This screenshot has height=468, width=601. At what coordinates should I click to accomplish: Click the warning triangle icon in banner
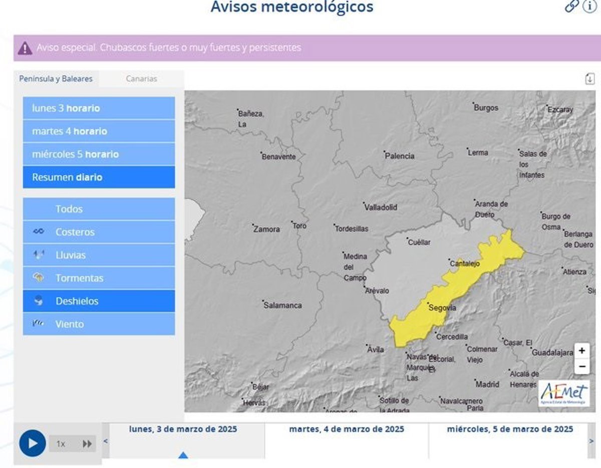[25, 48]
